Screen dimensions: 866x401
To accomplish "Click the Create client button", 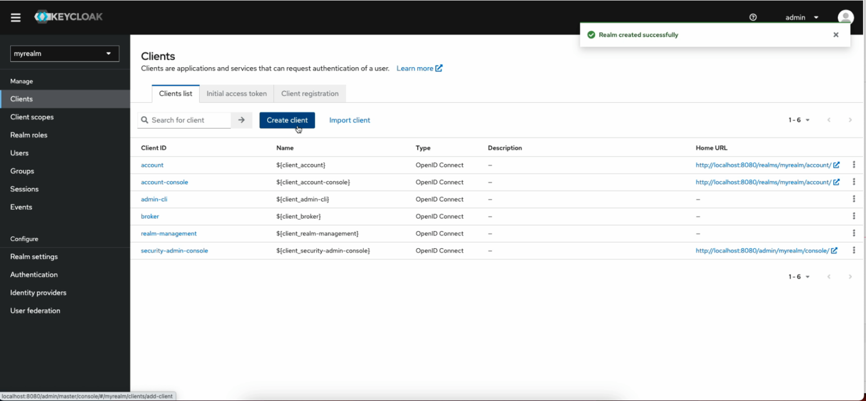I will click(x=287, y=120).
